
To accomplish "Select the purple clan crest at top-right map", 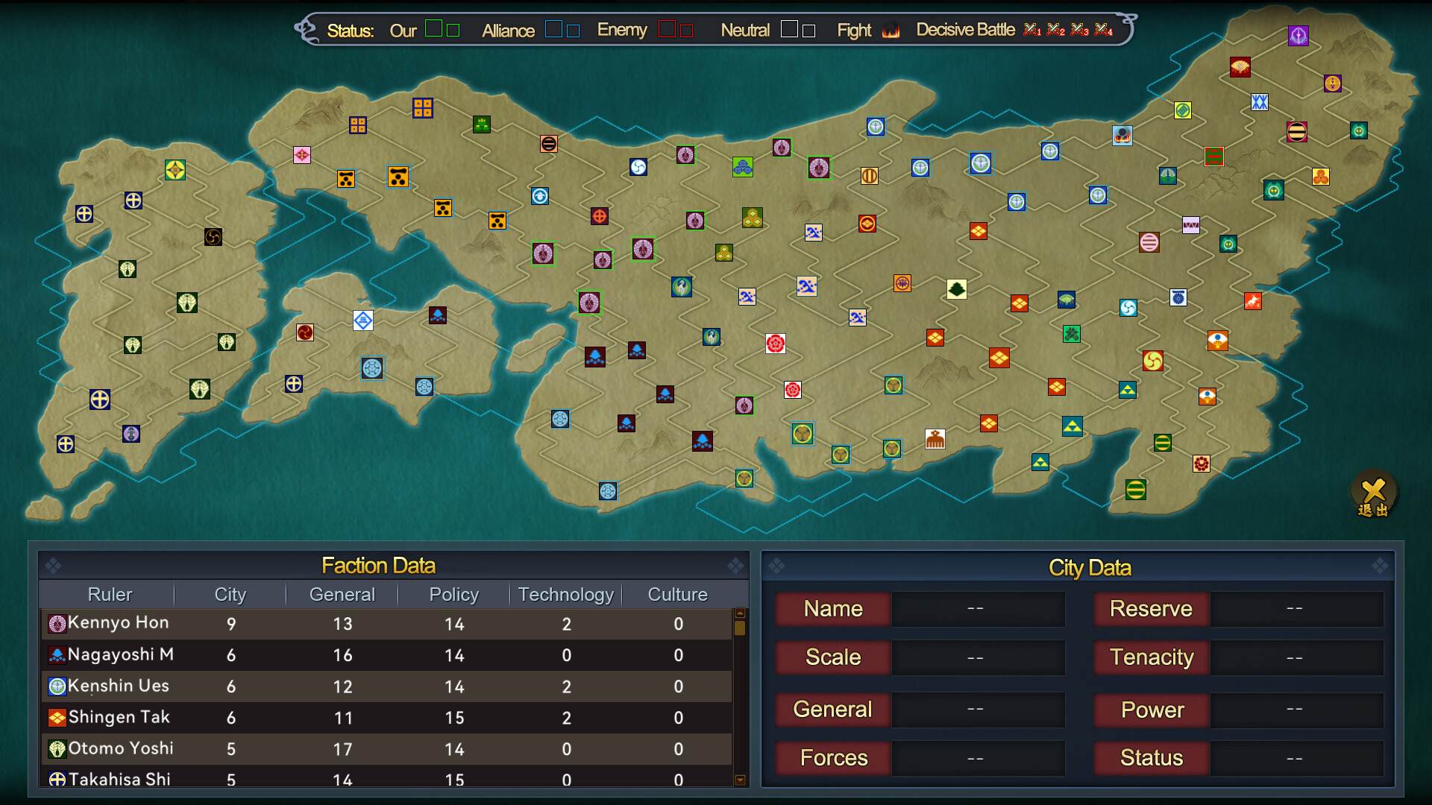I will [x=1298, y=35].
